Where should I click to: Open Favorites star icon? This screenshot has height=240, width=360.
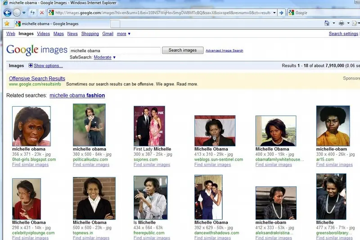[x=7, y=23]
